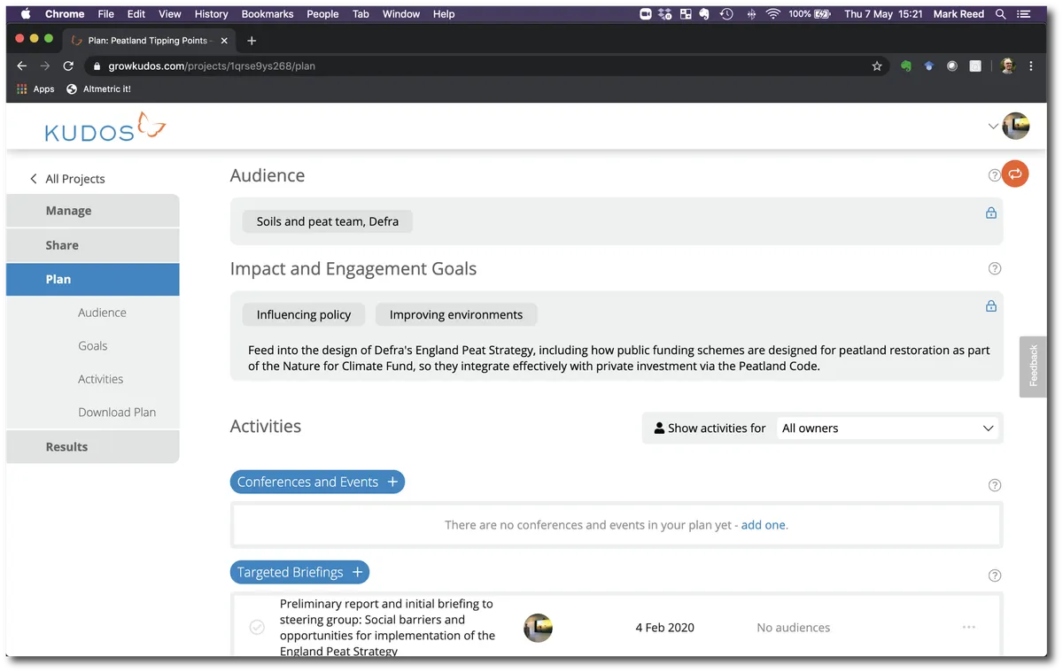Open the History menu

click(211, 14)
